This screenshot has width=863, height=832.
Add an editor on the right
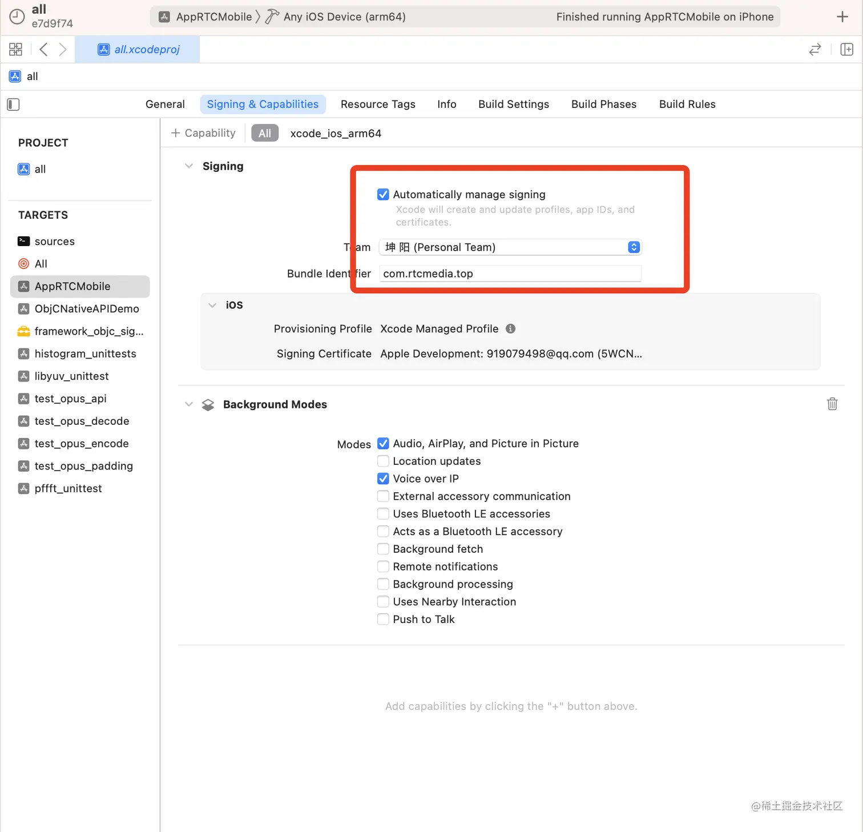[x=847, y=49]
